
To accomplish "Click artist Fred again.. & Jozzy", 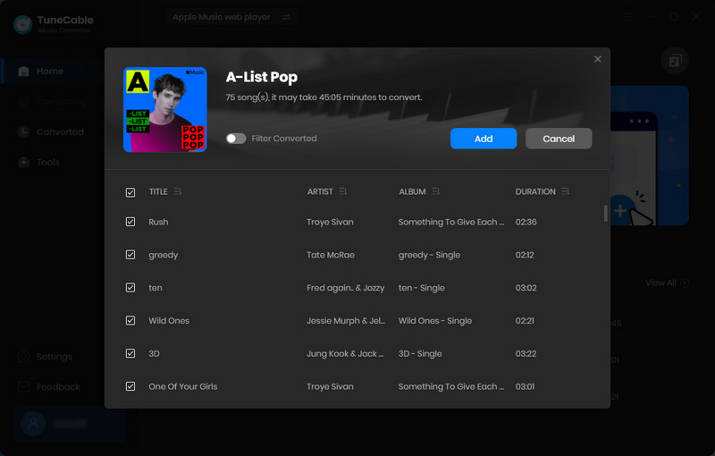I will (x=346, y=288).
